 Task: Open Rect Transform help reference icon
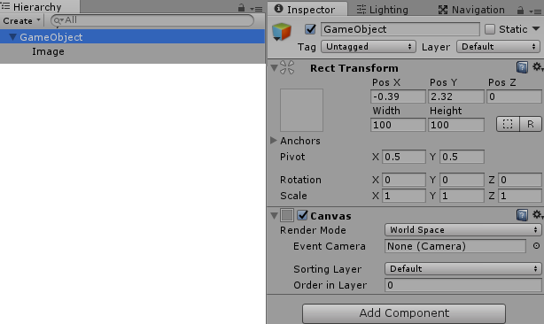coord(522,67)
